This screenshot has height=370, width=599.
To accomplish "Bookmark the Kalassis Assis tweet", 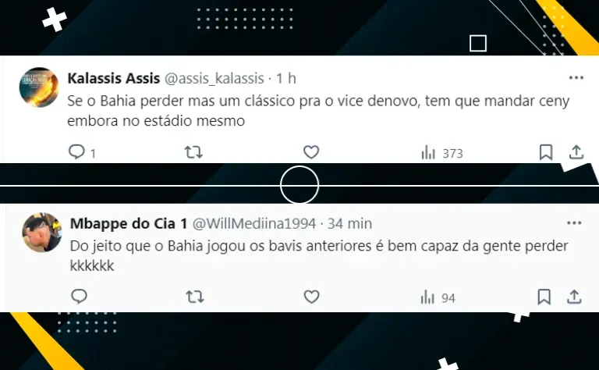I will [546, 152].
